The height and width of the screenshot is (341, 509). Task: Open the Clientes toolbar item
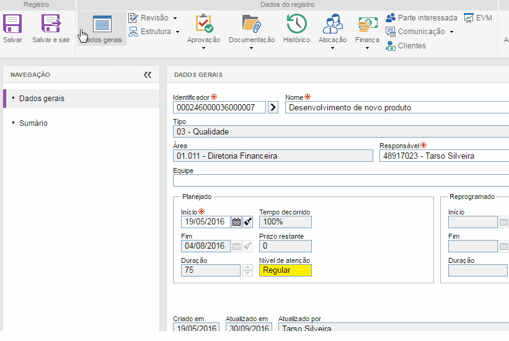[405, 45]
